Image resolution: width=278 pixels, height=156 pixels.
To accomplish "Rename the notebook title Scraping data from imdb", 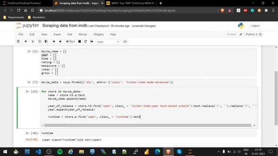I will (x=65, y=26).
